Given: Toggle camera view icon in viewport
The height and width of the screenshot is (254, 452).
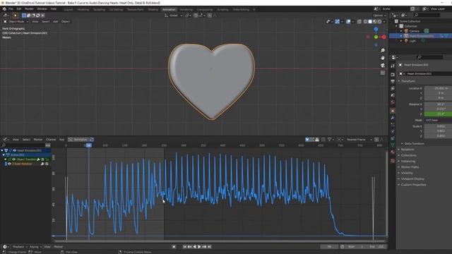Looking at the screenshot, I should click(383, 66).
